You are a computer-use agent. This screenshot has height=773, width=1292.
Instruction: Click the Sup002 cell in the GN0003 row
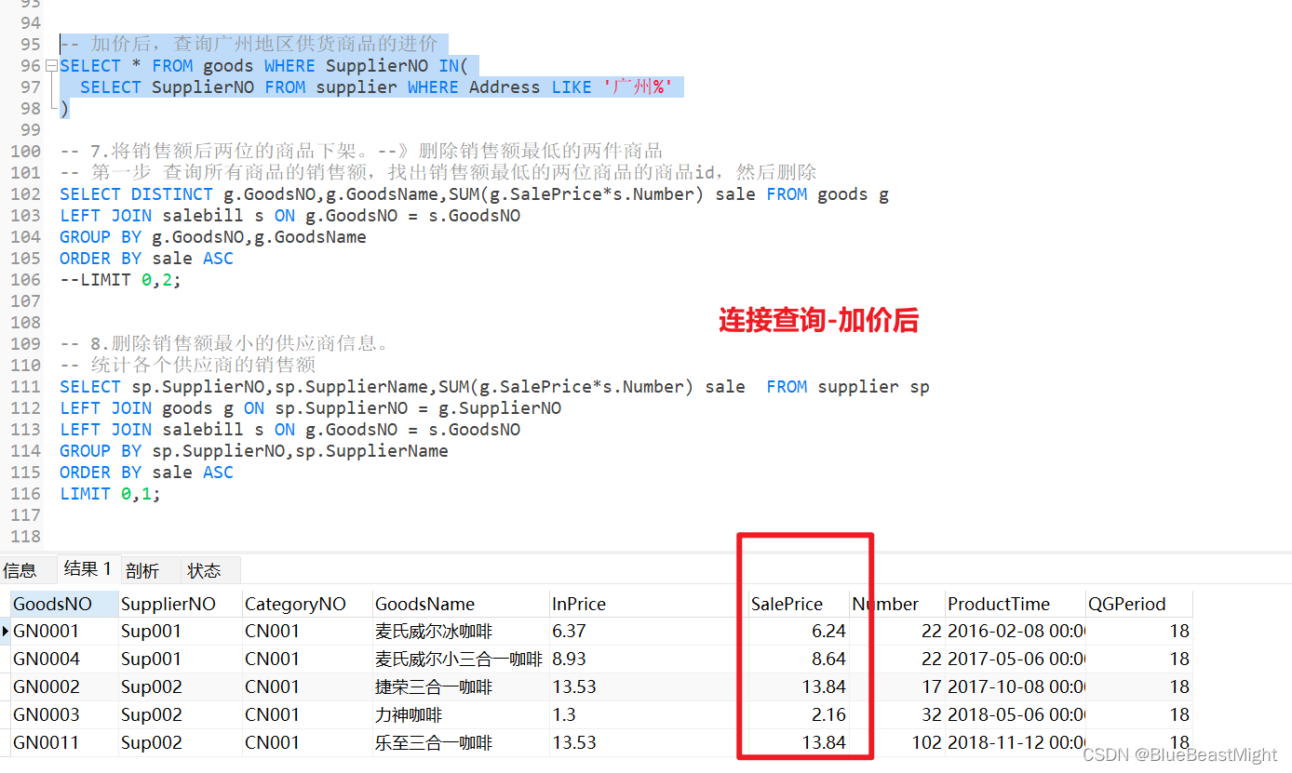click(180, 715)
